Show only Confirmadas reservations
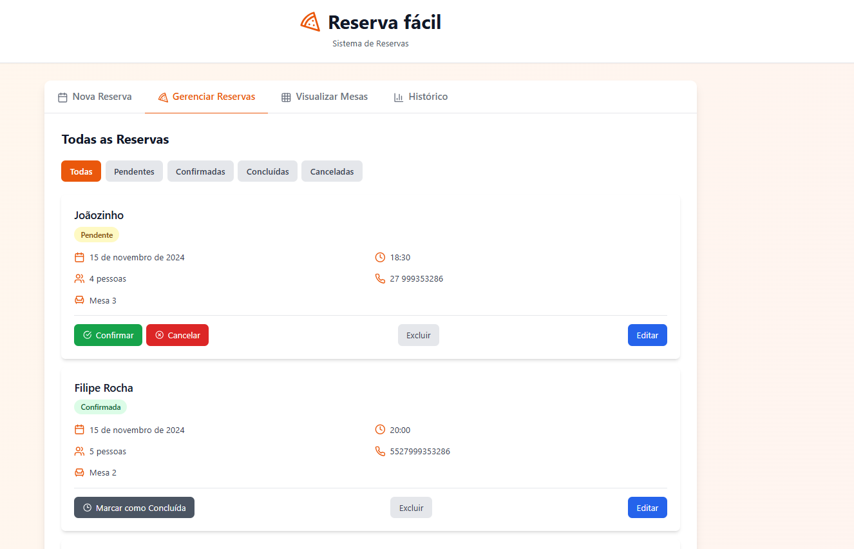The height and width of the screenshot is (549, 854). pyautogui.click(x=200, y=171)
